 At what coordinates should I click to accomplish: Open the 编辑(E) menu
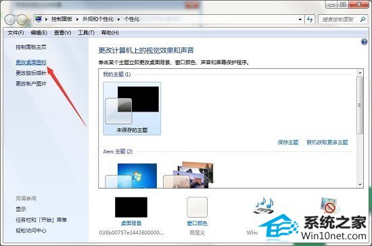click(x=39, y=32)
